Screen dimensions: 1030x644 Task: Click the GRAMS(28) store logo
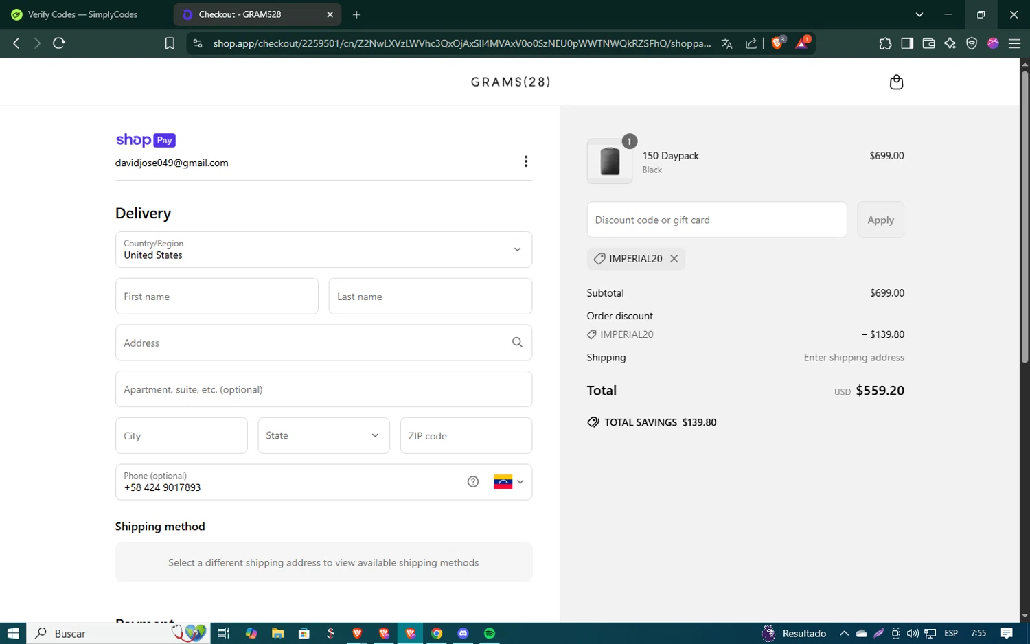[x=511, y=82]
